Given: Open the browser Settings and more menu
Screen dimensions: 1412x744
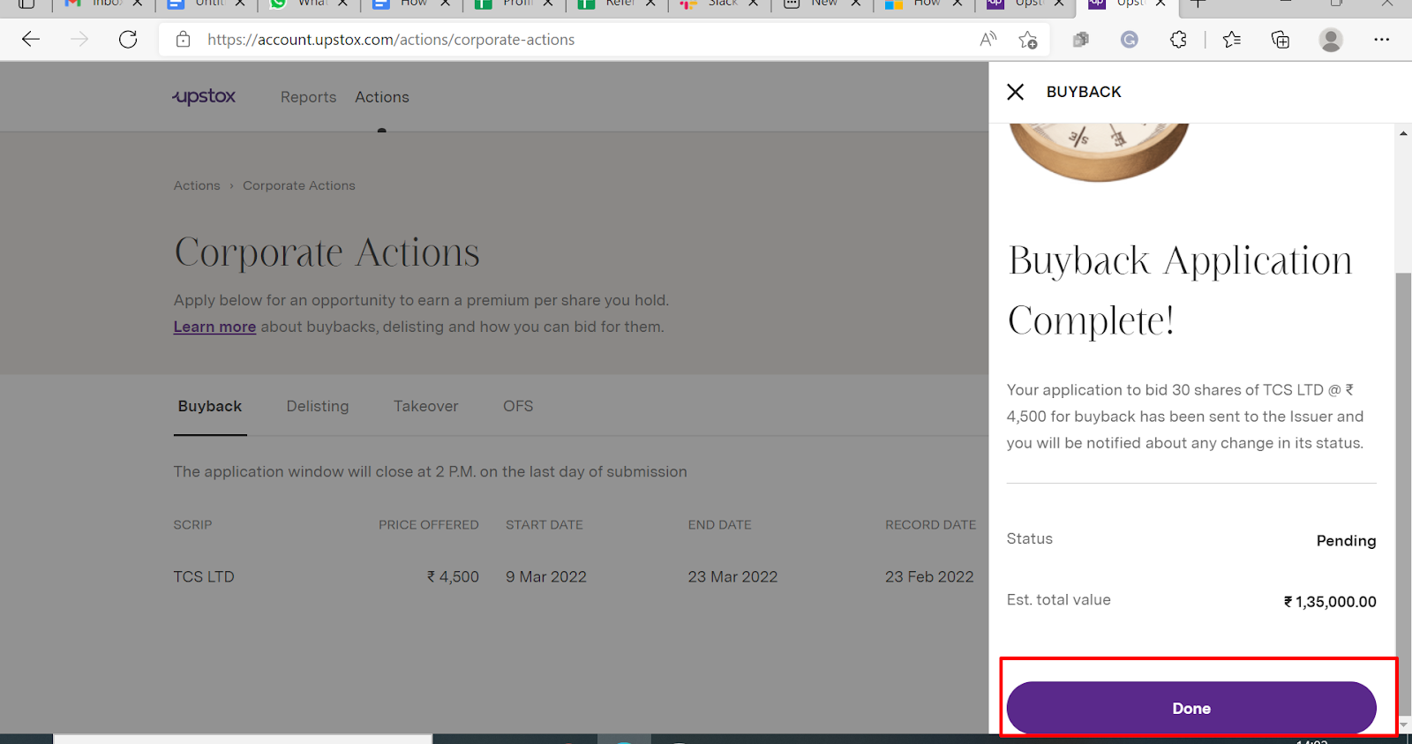Looking at the screenshot, I should tap(1381, 40).
